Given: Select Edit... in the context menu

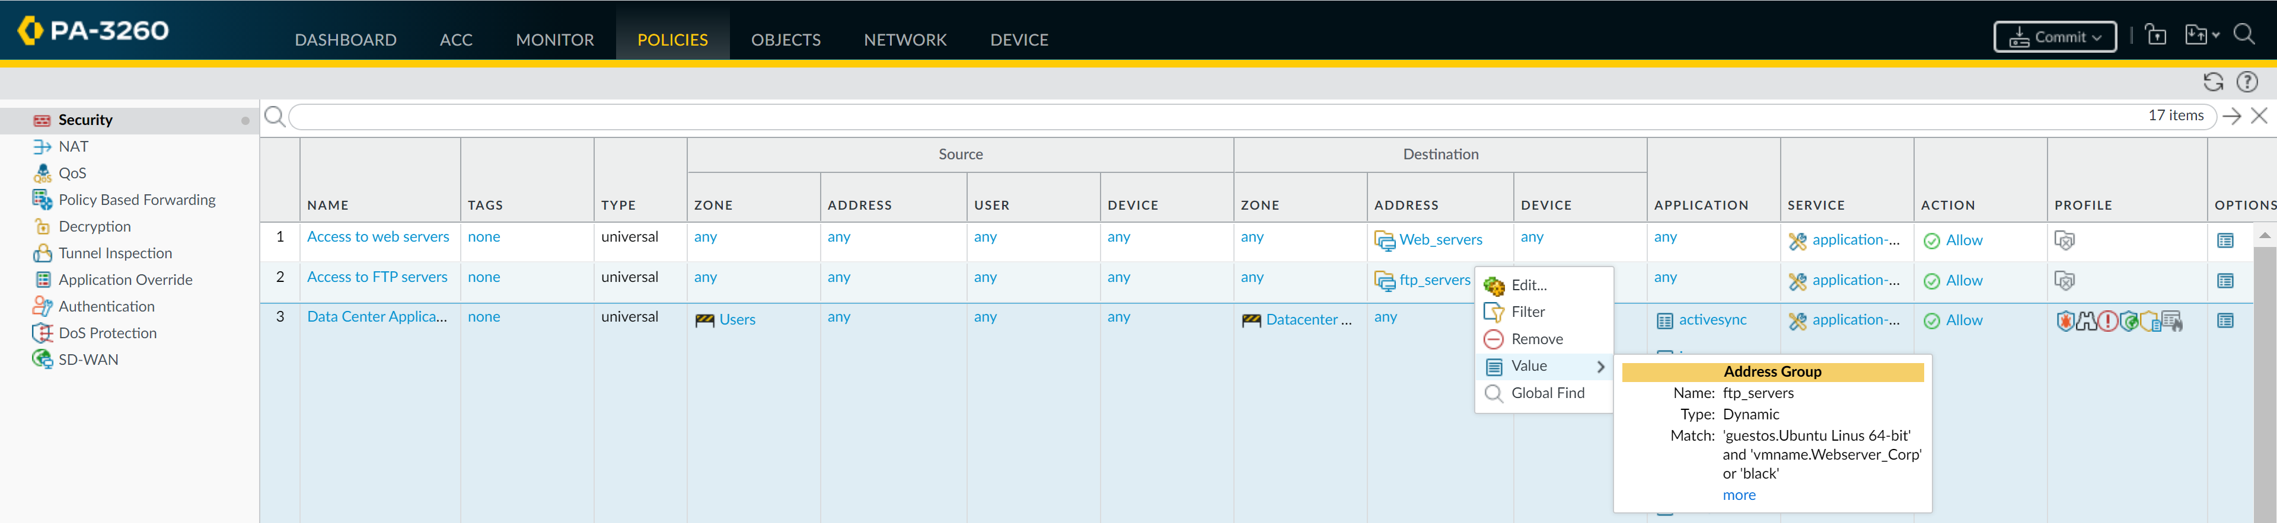Looking at the screenshot, I should 1528,285.
